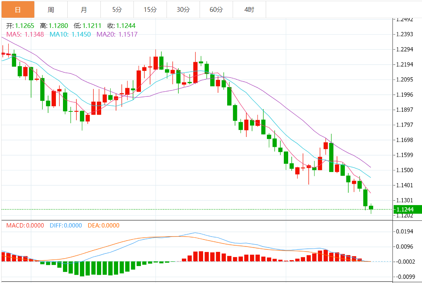Image resolution: width=422 pixels, height=283 pixels.
Task: Click the DIFF:0.0000 indicator label
Action: click(x=66, y=226)
